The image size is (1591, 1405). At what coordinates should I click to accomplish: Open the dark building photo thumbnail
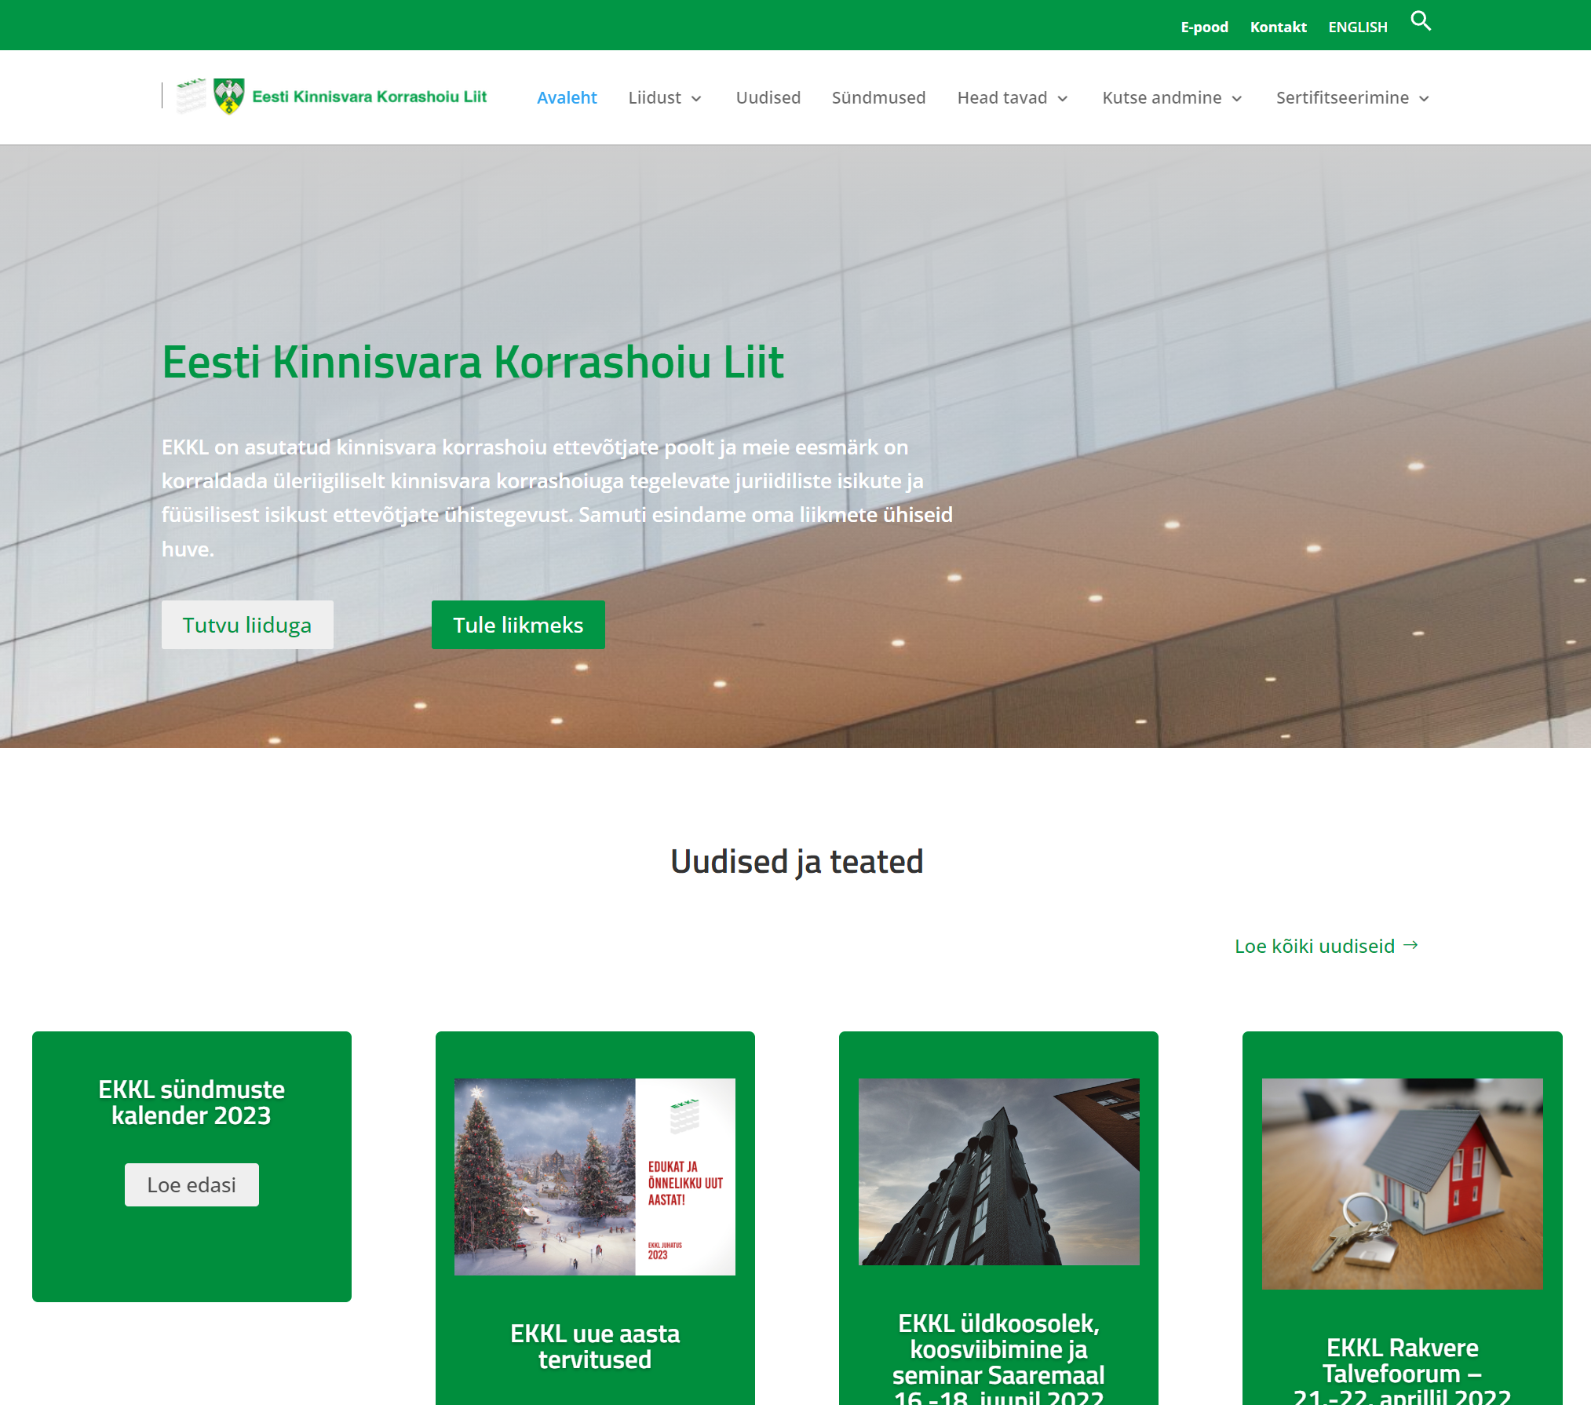(x=998, y=1172)
